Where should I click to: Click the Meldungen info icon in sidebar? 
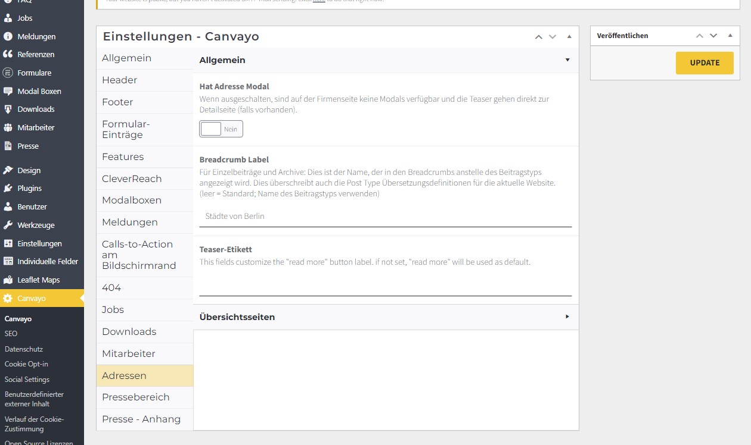8,37
